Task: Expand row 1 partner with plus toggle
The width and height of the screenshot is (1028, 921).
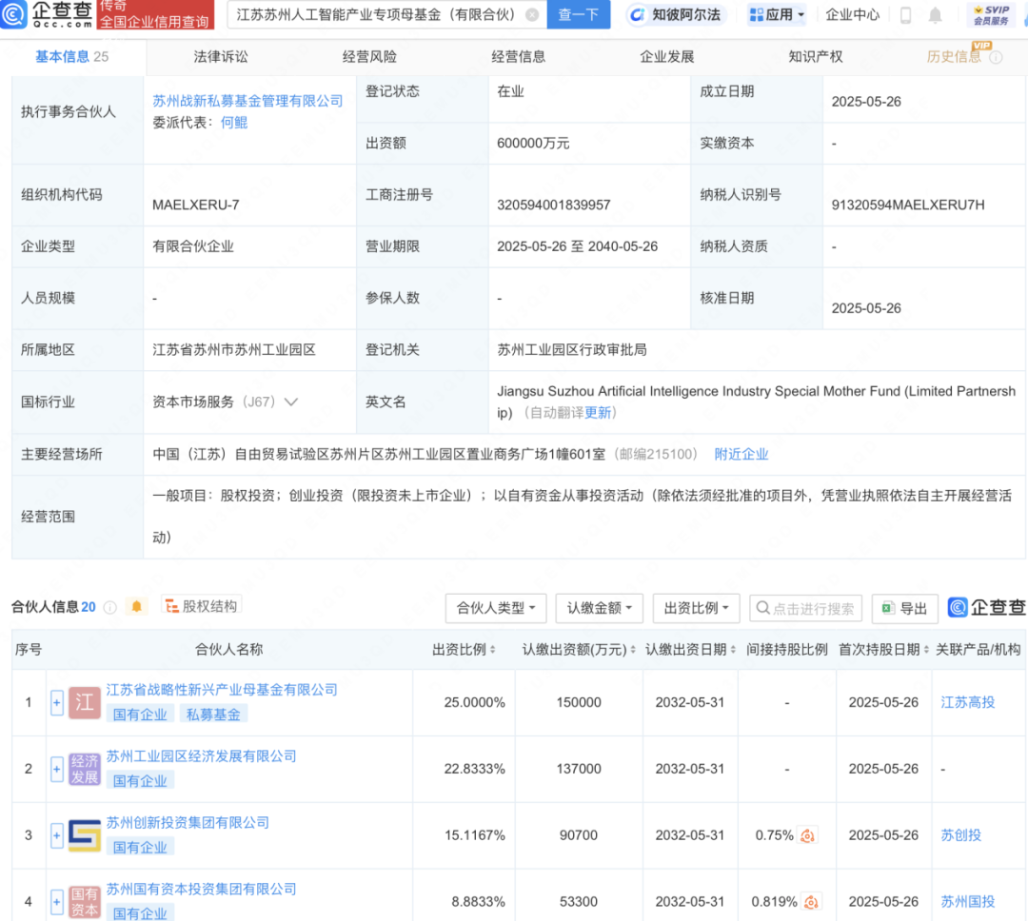Action: (x=56, y=703)
